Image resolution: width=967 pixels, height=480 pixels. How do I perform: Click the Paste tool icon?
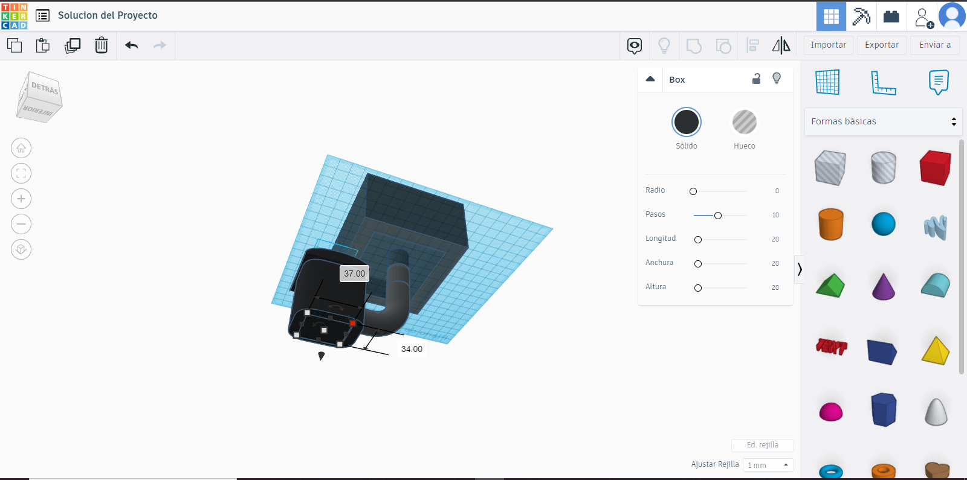43,45
